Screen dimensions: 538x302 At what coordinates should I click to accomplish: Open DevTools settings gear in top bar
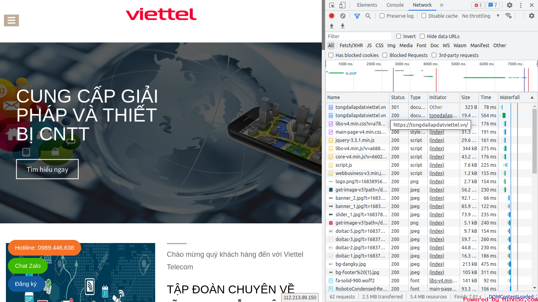click(509, 5)
